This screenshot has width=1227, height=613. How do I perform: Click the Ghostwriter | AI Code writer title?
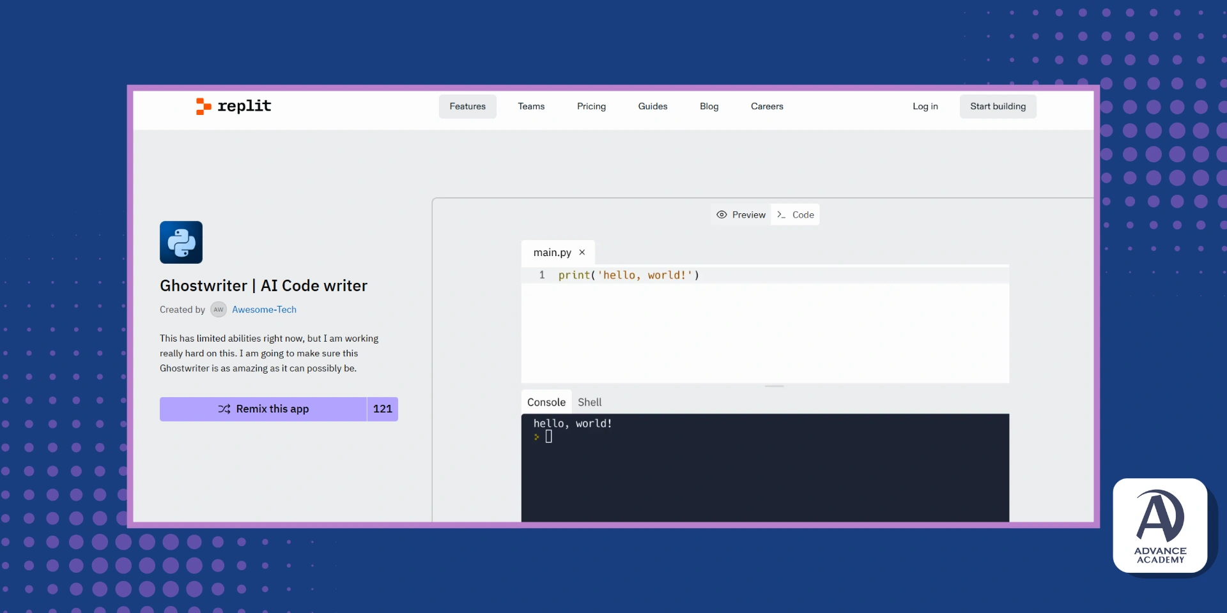(263, 285)
